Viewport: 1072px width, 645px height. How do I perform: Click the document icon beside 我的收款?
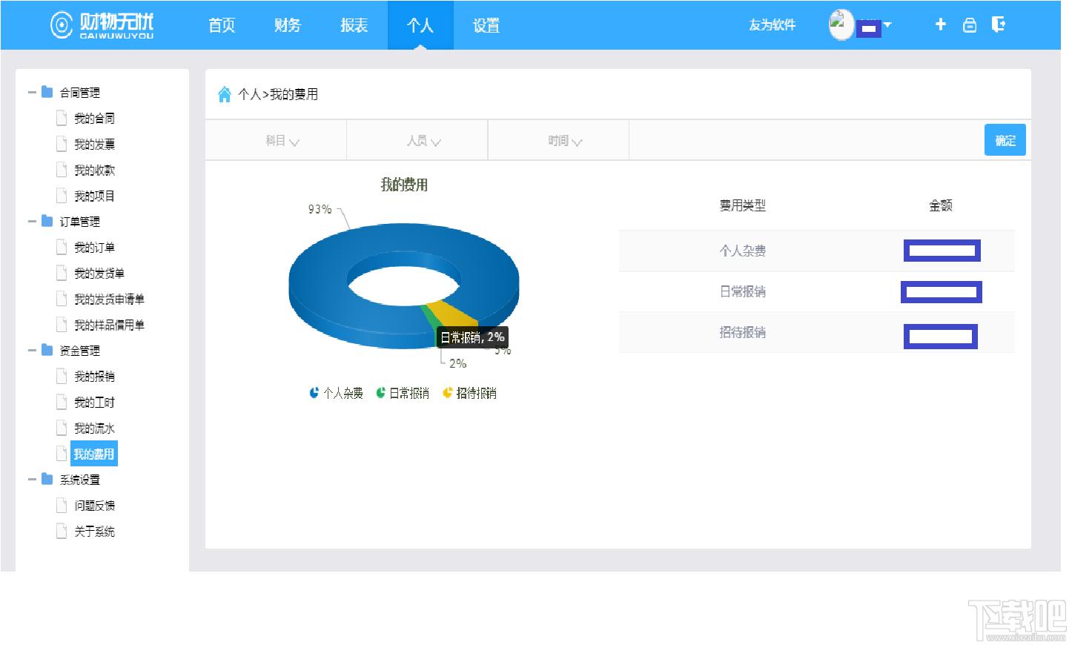[62, 170]
